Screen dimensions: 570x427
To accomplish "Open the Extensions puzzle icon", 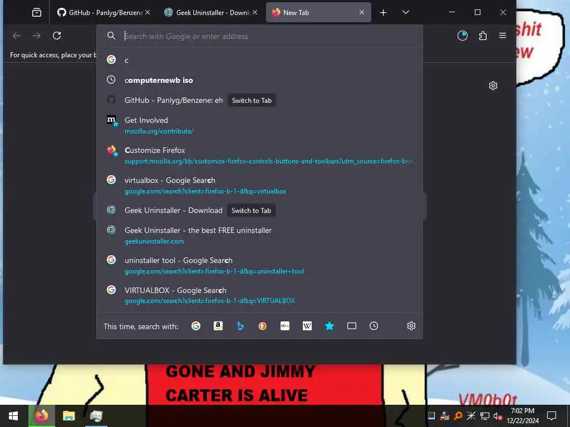I will [x=483, y=36].
